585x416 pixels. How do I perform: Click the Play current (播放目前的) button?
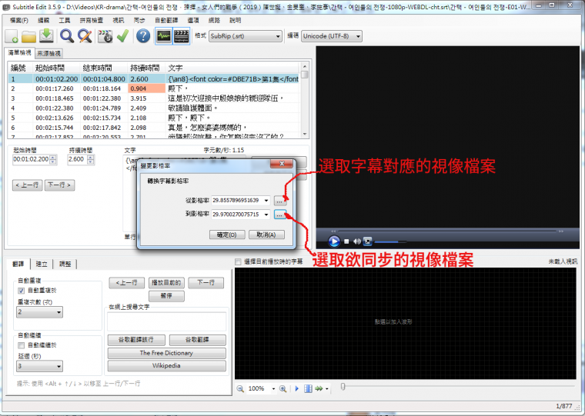tap(166, 283)
